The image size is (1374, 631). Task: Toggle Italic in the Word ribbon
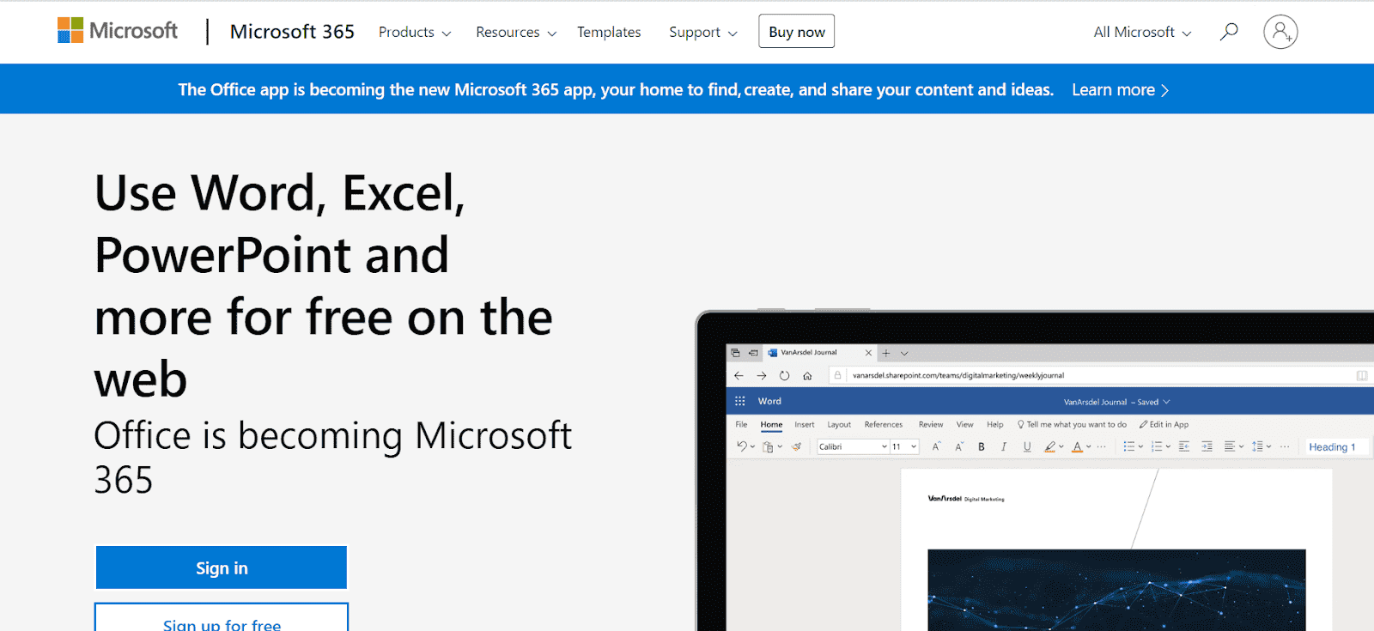click(1003, 446)
